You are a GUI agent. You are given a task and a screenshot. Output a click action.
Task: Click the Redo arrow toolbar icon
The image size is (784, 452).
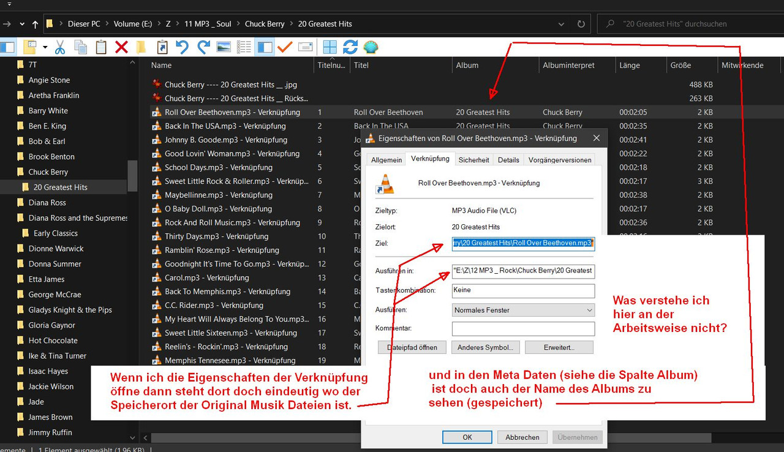click(x=203, y=47)
